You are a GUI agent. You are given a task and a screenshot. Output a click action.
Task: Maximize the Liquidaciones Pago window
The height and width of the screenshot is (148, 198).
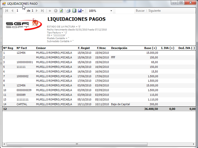point(181,3)
